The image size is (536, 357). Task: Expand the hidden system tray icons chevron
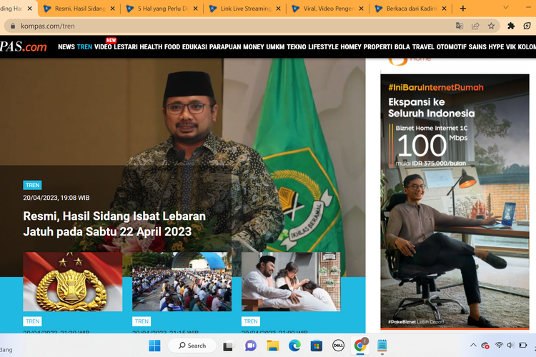click(x=473, y=346)
